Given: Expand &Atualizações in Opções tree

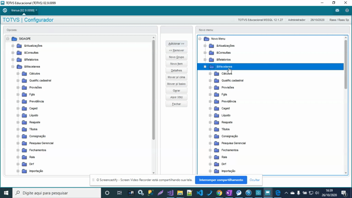Looking at the screenshot, I should pyautogui.click(x=13, y=46).
